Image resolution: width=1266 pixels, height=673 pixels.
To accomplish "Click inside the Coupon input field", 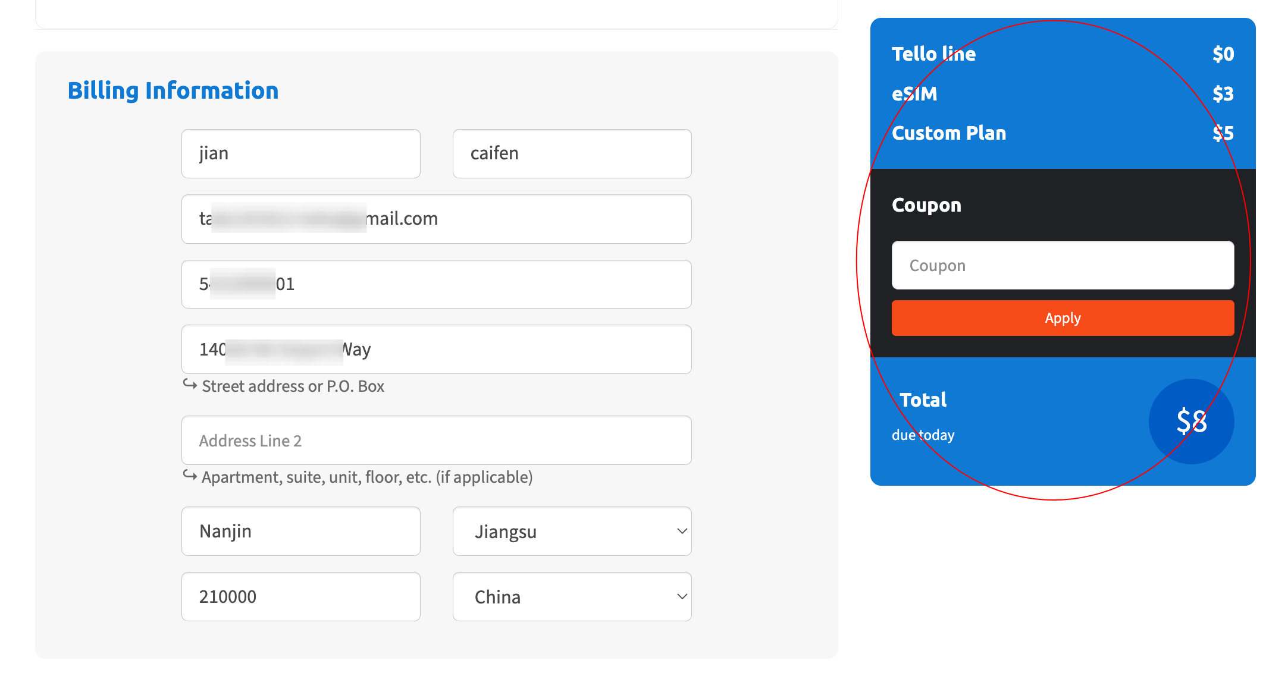I will 1063,265.
